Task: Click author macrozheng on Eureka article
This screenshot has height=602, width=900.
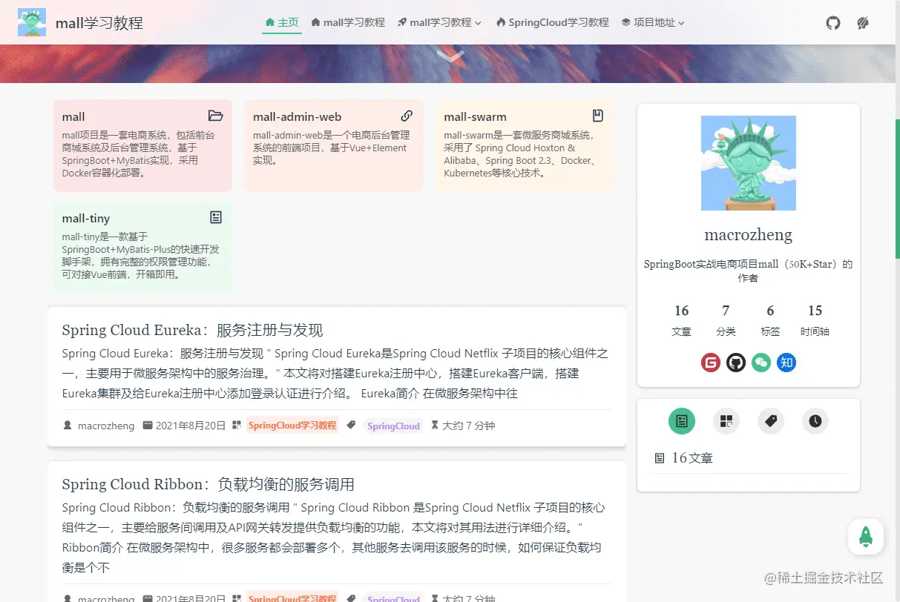Action: coord(106,426)
